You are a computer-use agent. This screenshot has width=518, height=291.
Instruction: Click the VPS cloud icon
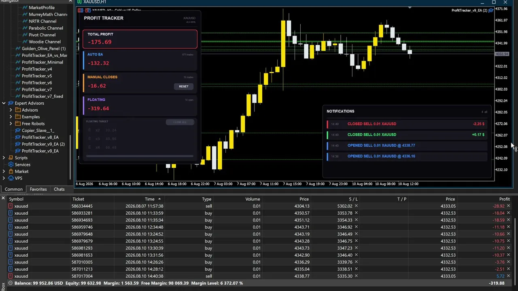(x=11, y=178)
